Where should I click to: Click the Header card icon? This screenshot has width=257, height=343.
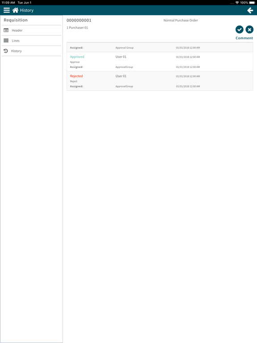(x=6, y=30)
